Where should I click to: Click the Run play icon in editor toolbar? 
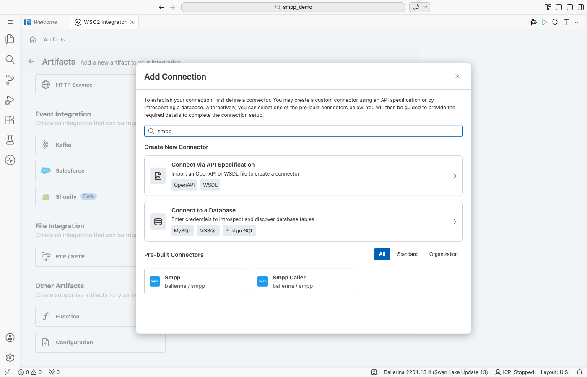545,22
